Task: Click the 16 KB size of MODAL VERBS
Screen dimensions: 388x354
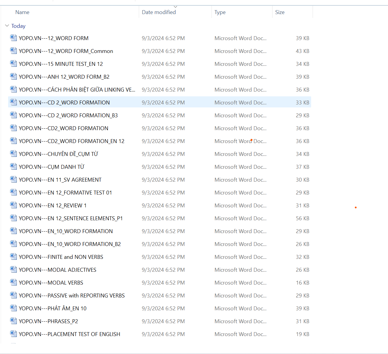Action: [x=302, y=283]
